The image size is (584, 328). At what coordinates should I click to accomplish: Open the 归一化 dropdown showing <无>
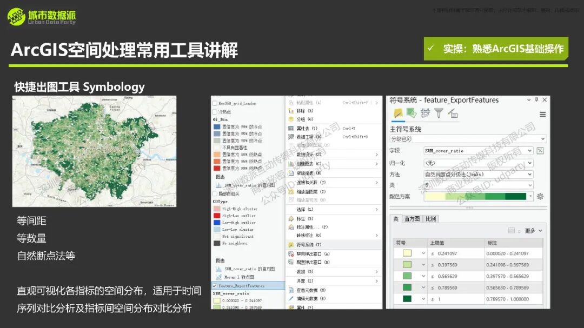[x=478, y=163]
